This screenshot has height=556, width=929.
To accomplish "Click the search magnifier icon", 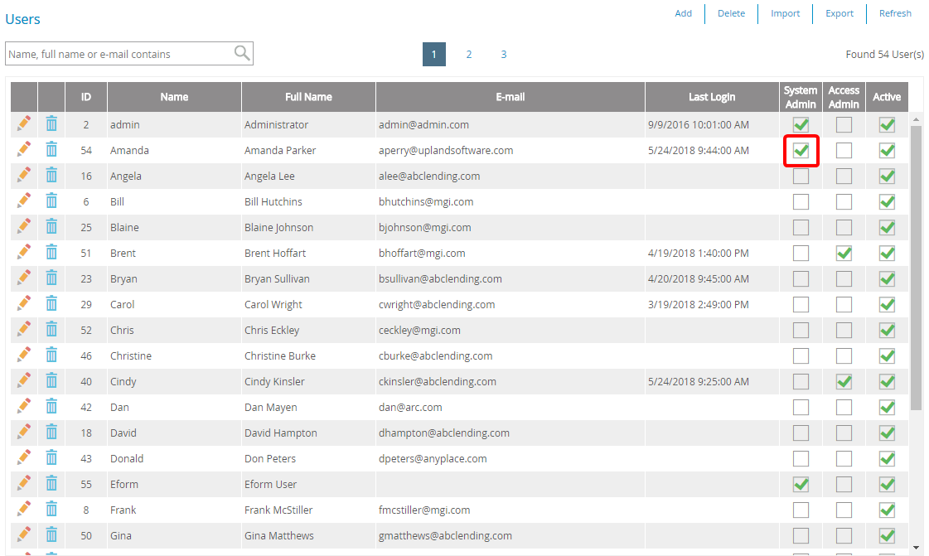I will [242, 53].
